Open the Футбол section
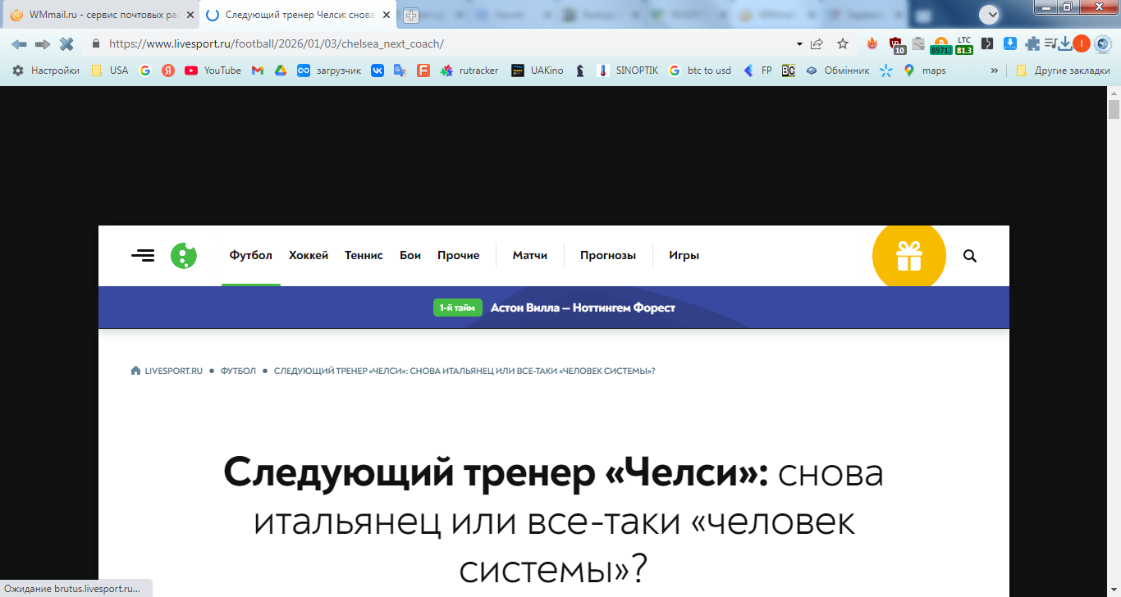 coord(251,255)
